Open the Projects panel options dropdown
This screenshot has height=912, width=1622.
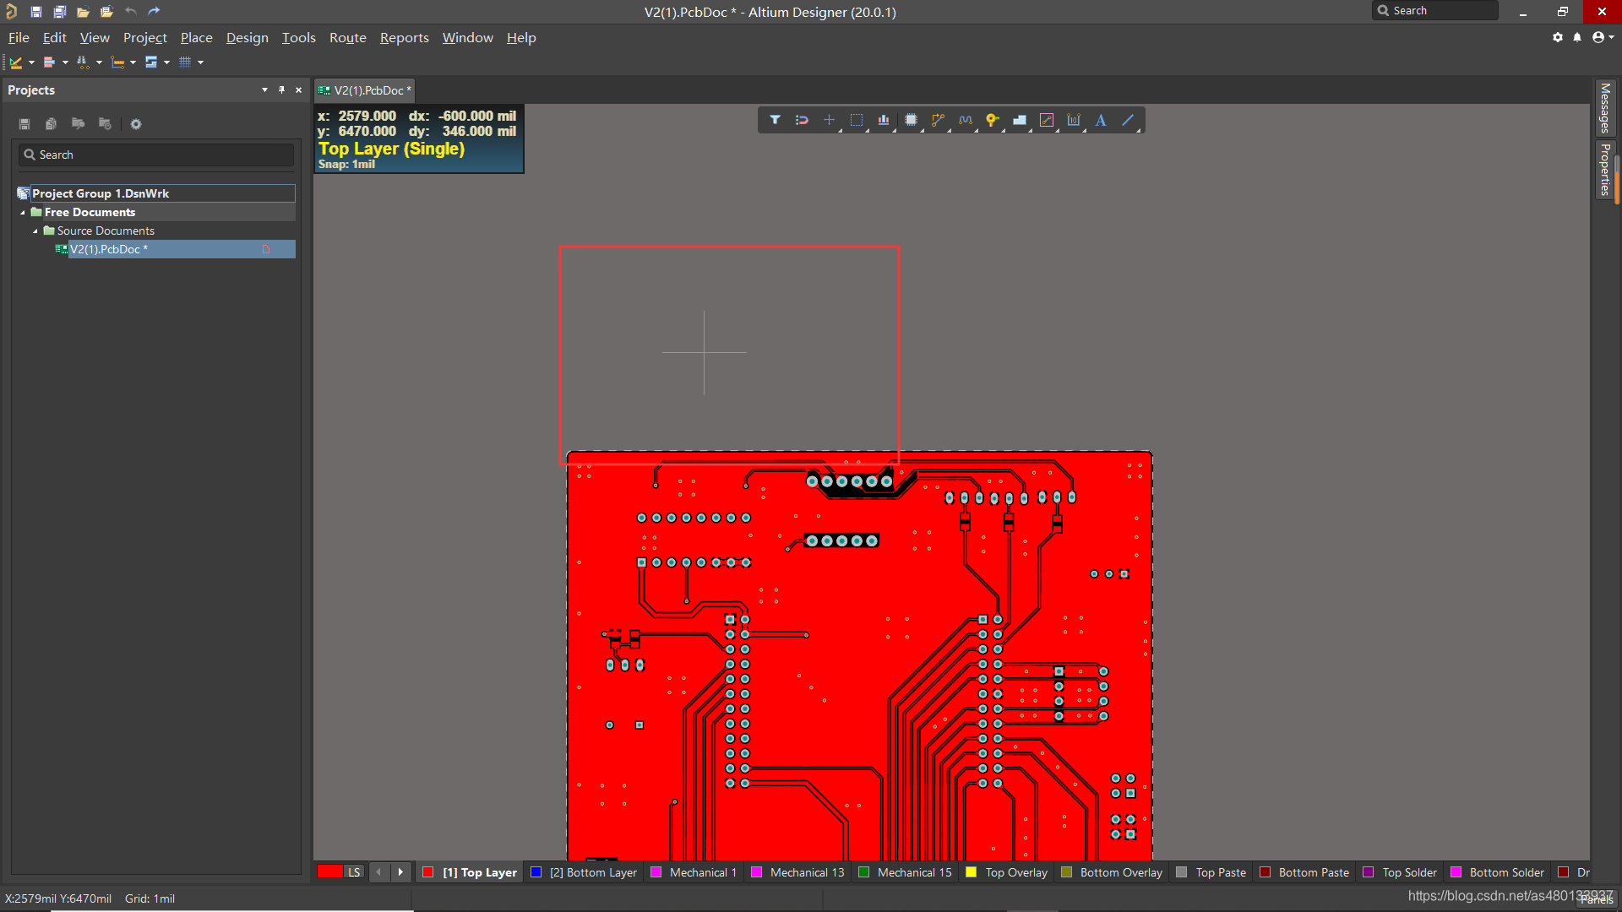264,90
